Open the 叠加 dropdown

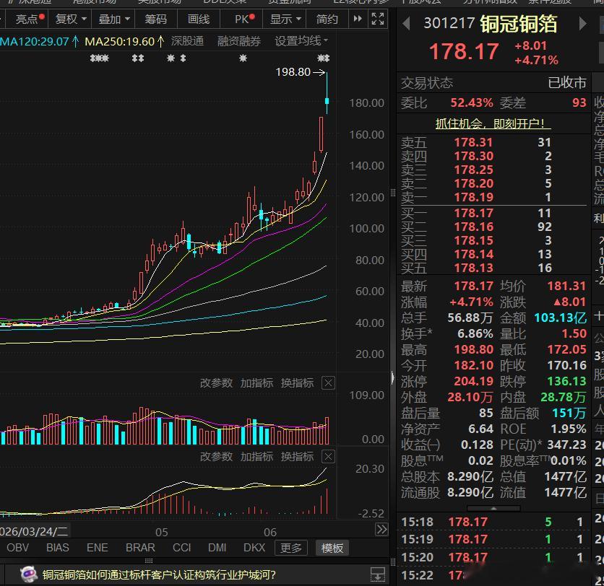[114, 19]
